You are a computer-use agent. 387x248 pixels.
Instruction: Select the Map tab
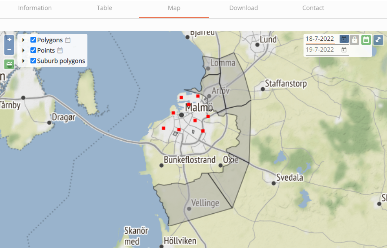tap(174, 8)
